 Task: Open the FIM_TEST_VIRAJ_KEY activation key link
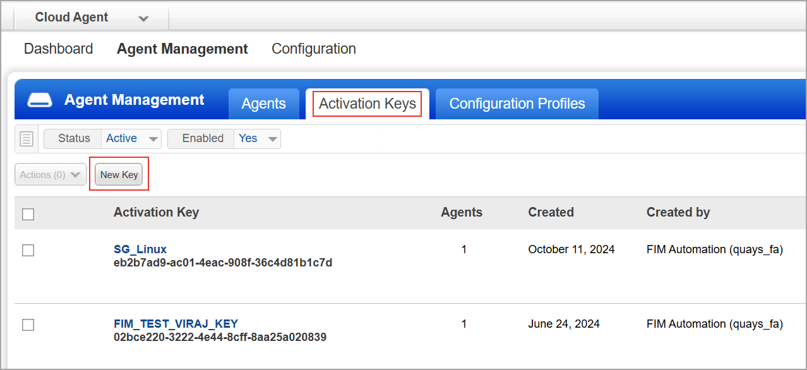pos(176,324)
